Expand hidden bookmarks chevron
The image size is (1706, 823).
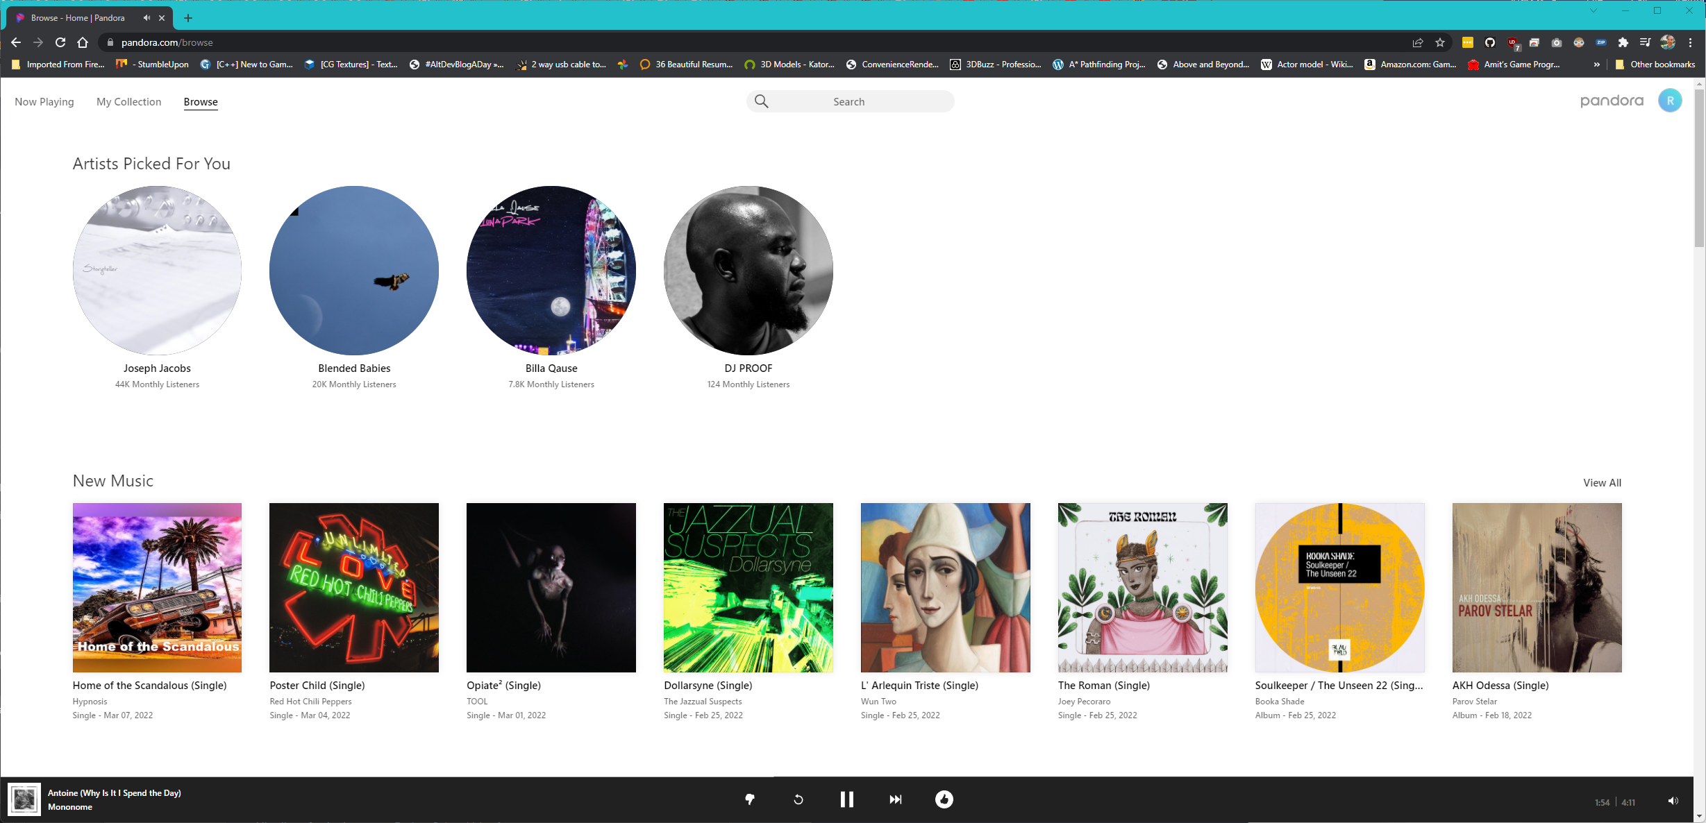click(x=1597, y=65)
